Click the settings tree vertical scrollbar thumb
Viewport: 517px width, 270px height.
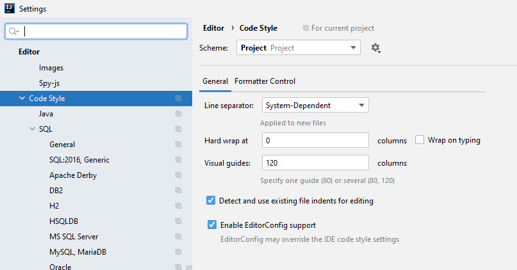188,267
